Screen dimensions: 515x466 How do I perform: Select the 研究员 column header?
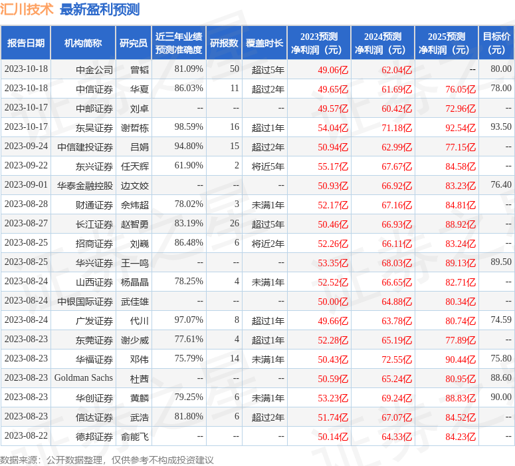[x=134, y=43]
